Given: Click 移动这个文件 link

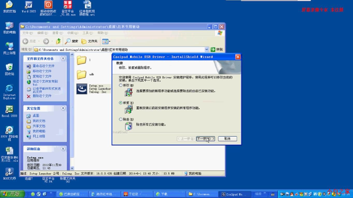Looking at the screenshot, I should point(42,71).
